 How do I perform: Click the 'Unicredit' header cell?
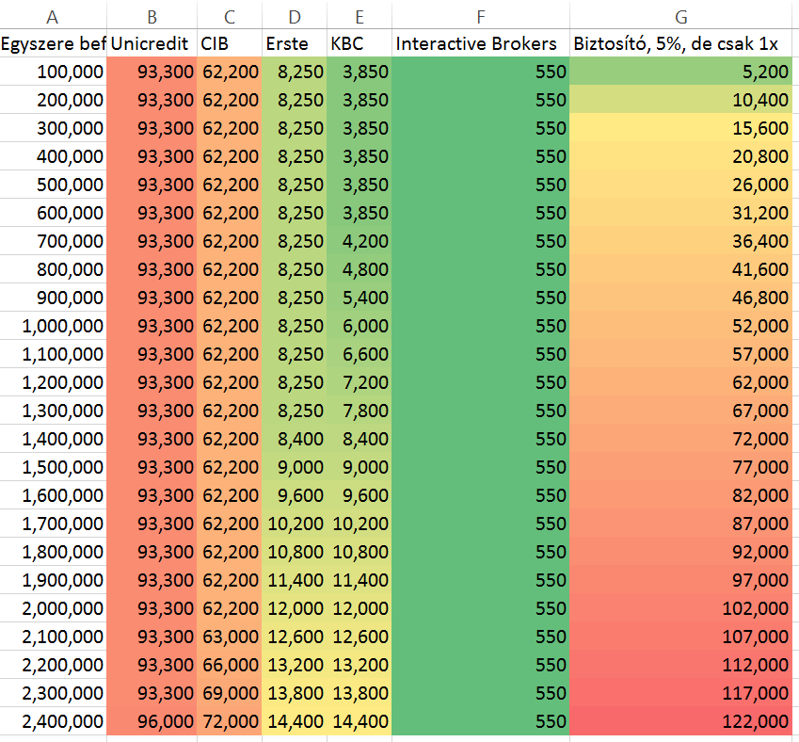click(x=152, y=43)
